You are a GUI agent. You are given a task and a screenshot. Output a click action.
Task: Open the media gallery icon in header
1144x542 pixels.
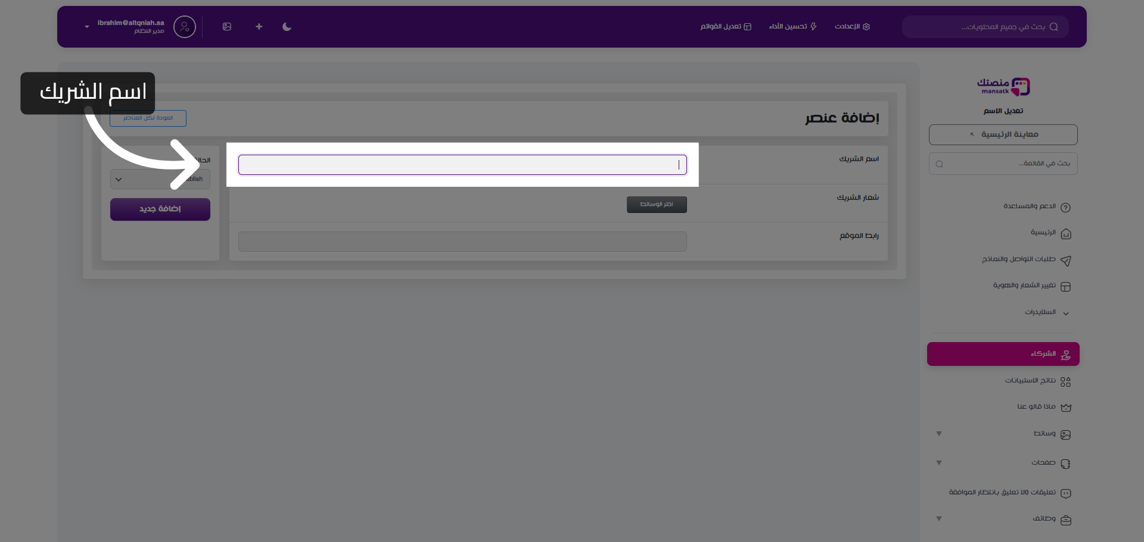tap(227, 27)
